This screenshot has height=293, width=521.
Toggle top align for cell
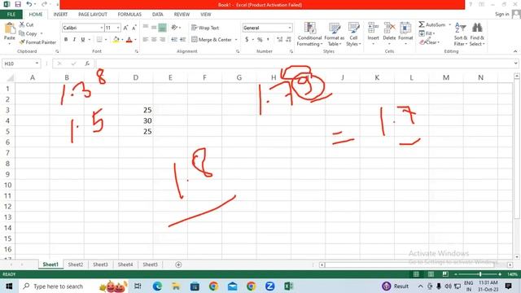point(146,27)
